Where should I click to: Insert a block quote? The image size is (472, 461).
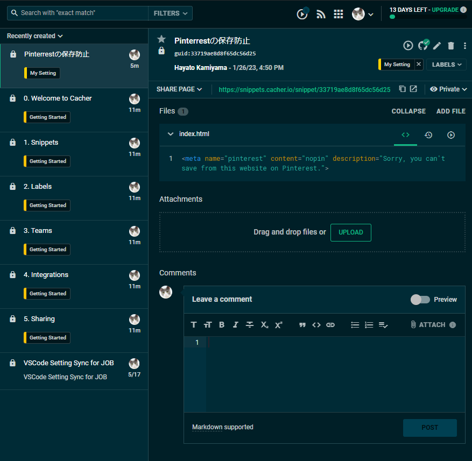coord(302,325)
